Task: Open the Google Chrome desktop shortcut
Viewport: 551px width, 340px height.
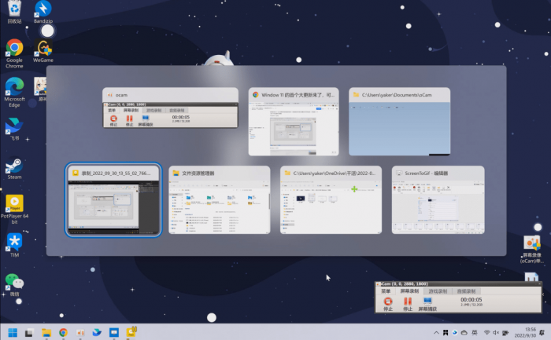Action: pos(14,53)
